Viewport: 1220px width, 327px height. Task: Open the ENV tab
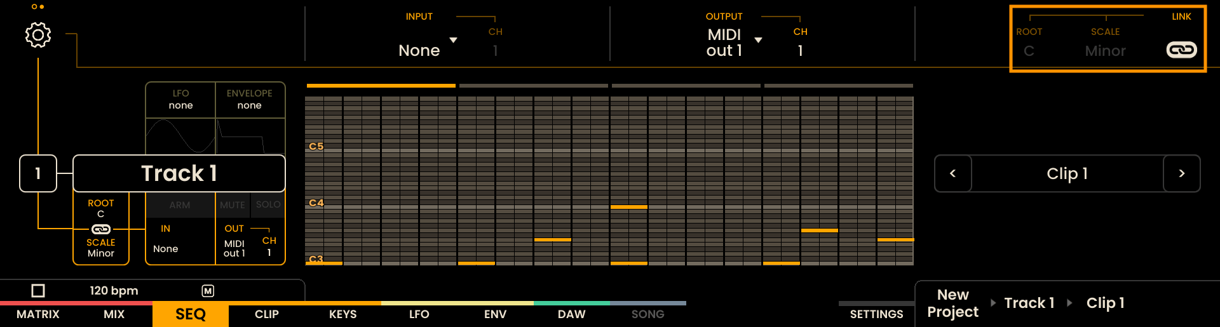[496, 314]
